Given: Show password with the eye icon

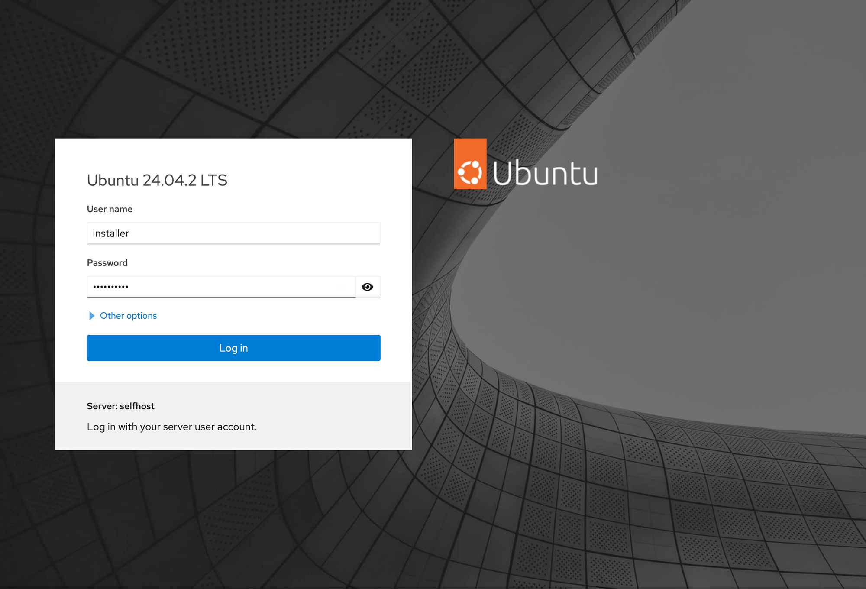Looking at the screenshot, I should (368, 287).
